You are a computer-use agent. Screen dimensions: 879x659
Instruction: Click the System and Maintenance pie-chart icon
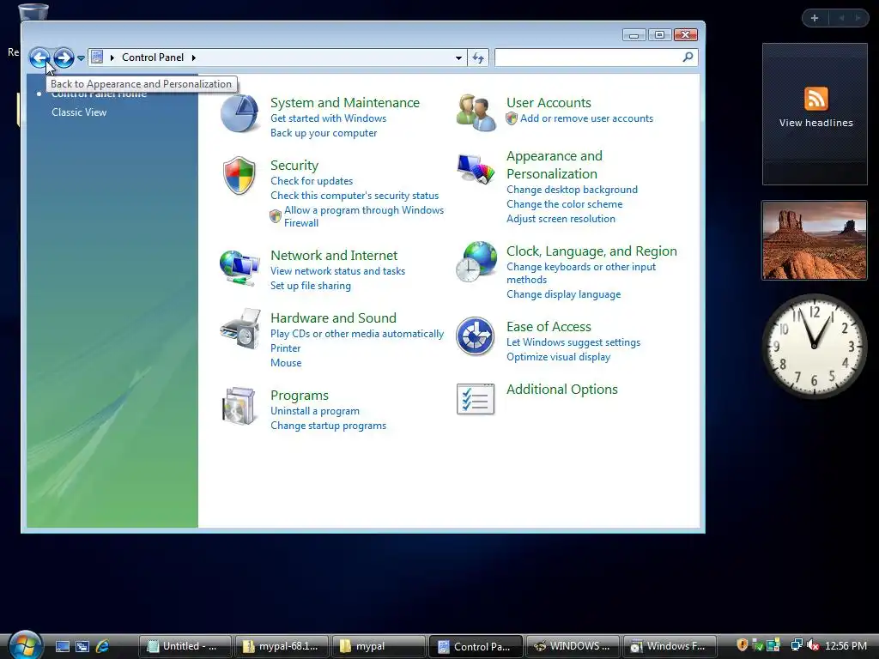coord(239,113)
